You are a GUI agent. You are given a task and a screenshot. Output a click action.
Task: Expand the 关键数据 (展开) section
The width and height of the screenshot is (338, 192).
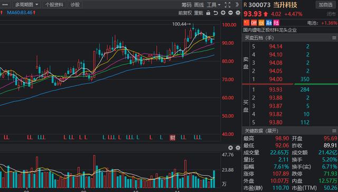pos(261,131)
